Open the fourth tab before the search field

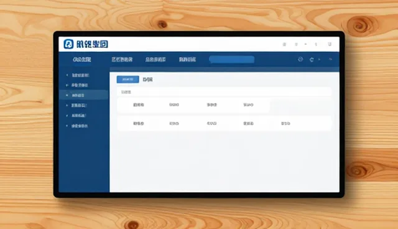pos(187,59)
